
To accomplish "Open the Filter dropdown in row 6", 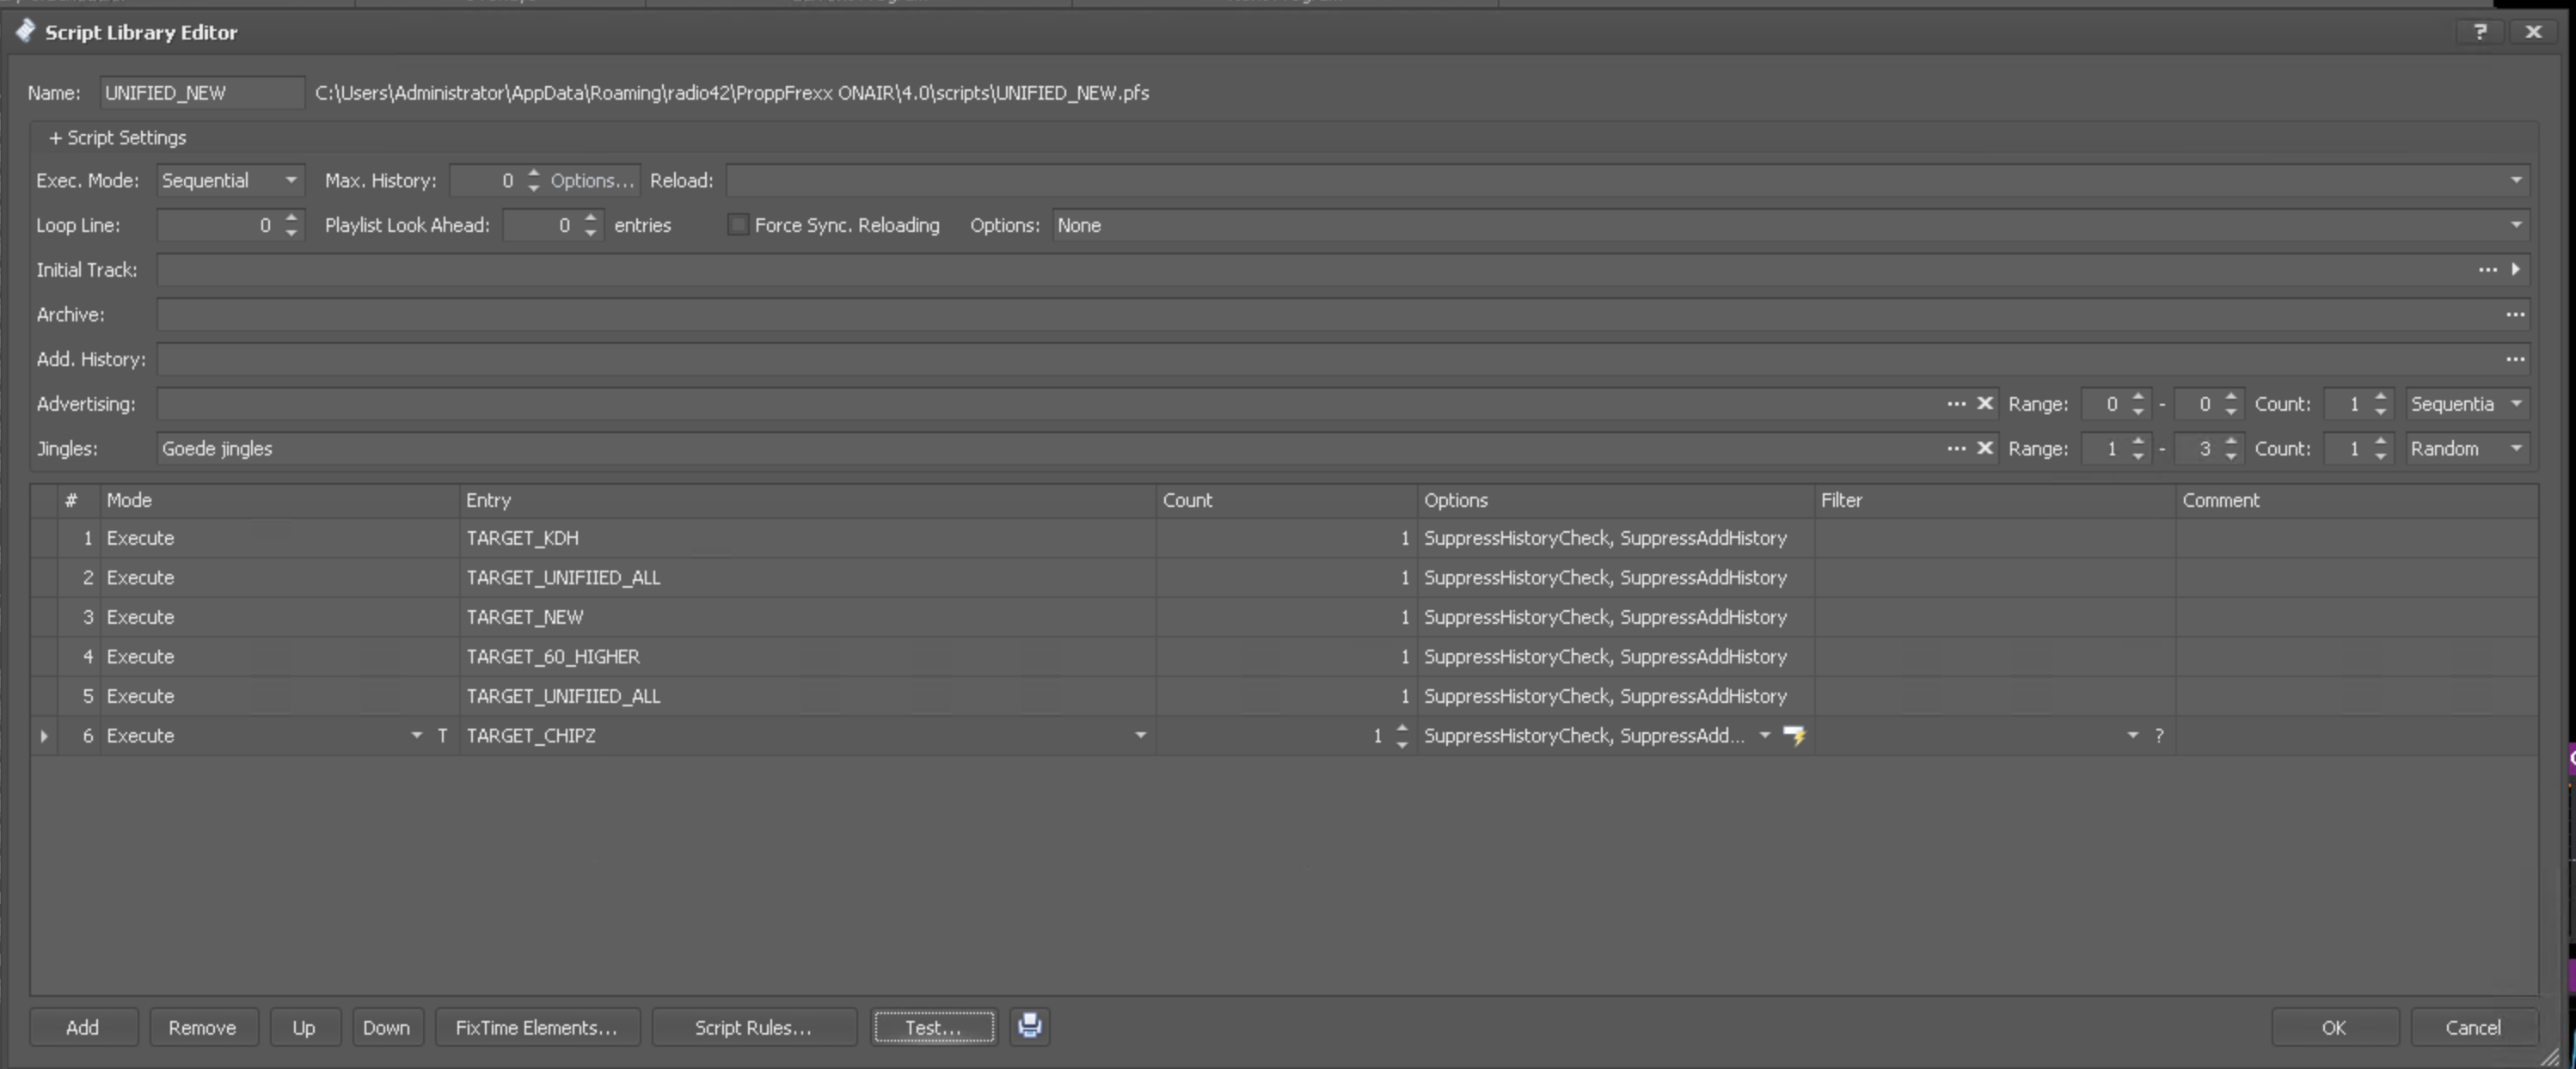I will tap(2132, 736).
